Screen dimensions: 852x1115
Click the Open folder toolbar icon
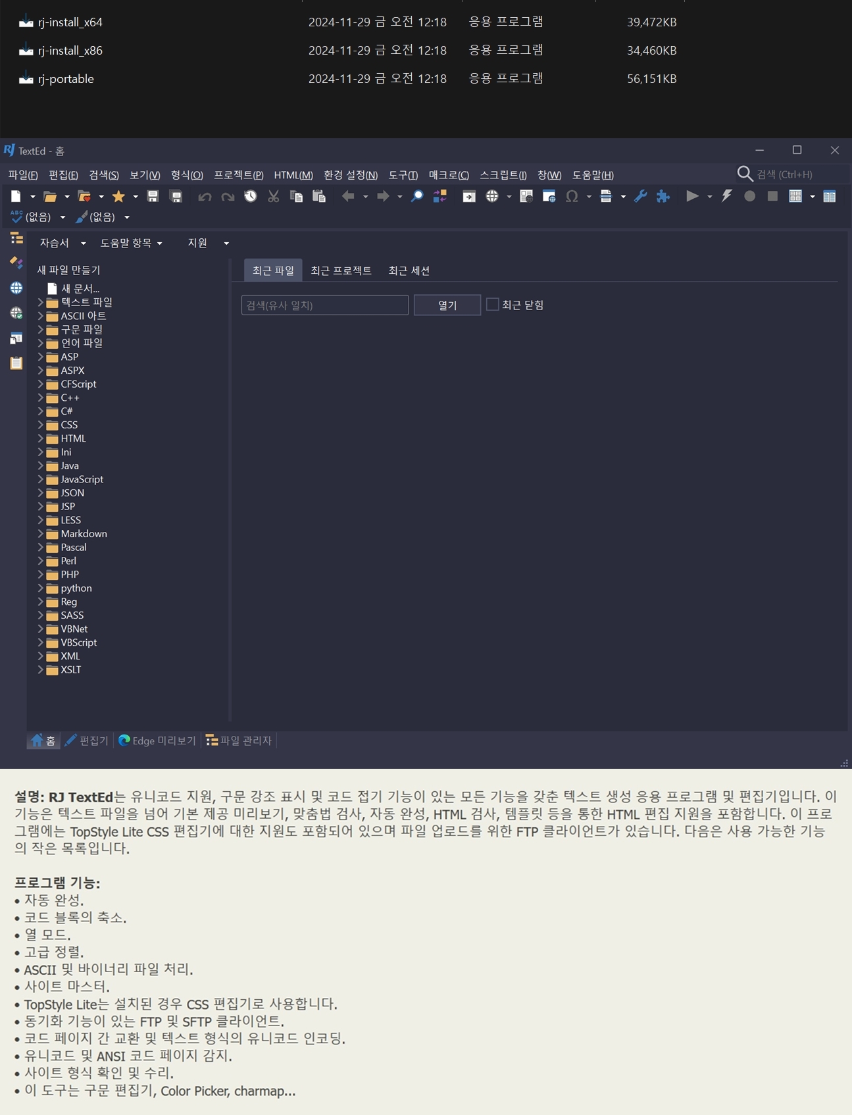click(x=49, y=196)
